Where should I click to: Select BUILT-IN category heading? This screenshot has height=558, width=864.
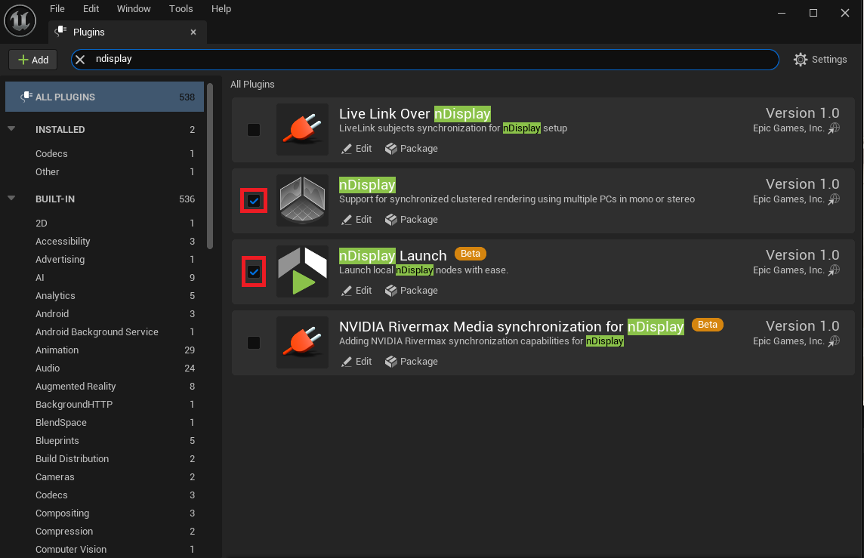point(55,199)
